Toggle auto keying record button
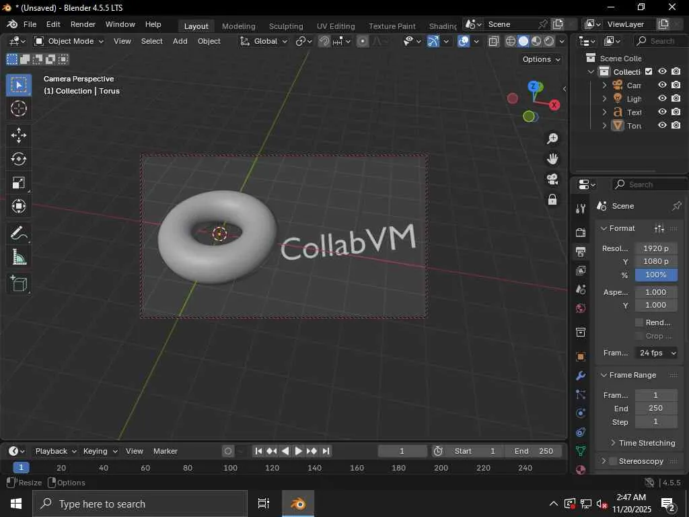 [x=227, y=451]
